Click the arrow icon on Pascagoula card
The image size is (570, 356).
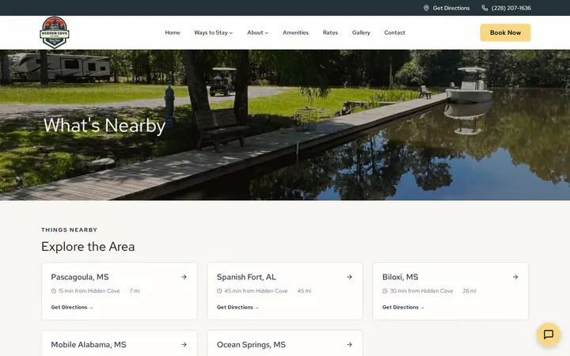[x=184, y=277]
